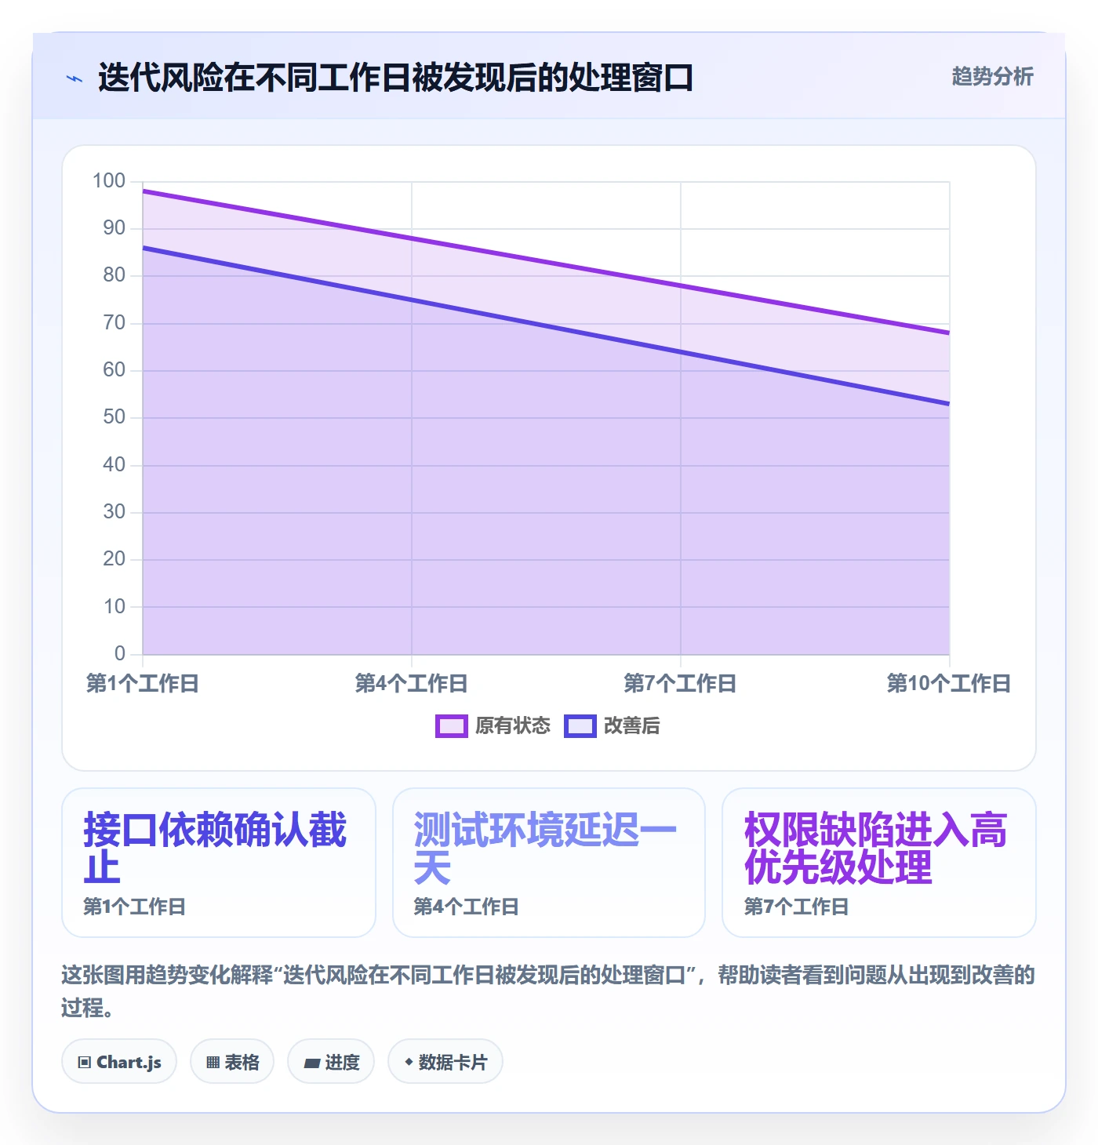Open the 测试环境延迟一天 card
The width and height of the screenshot is (1098, 1145).
pyautogui.click(x=549, y=863)
